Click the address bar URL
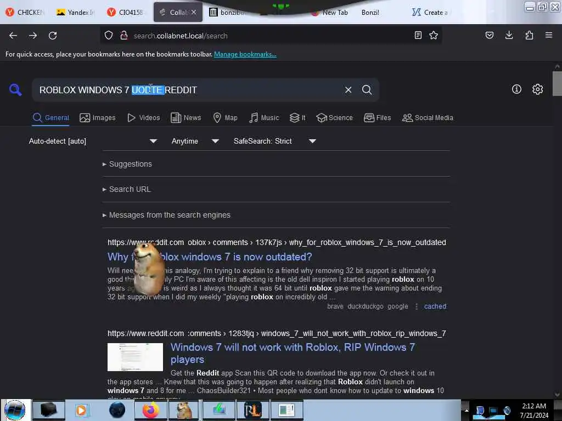This screenshot has height=421, width=562. [181, 36]
